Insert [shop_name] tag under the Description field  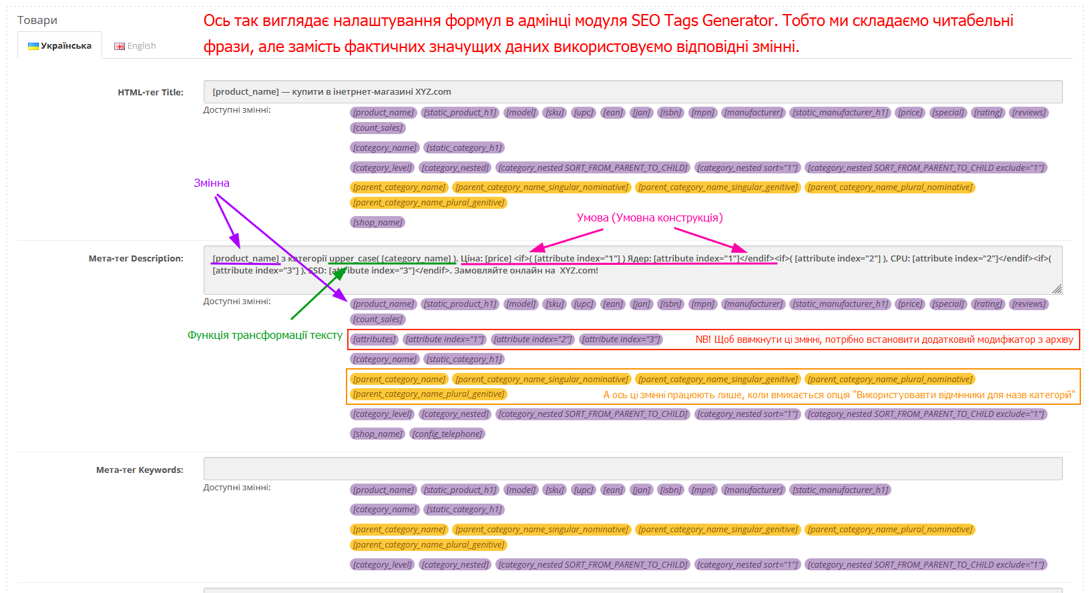tap(377, 434)
